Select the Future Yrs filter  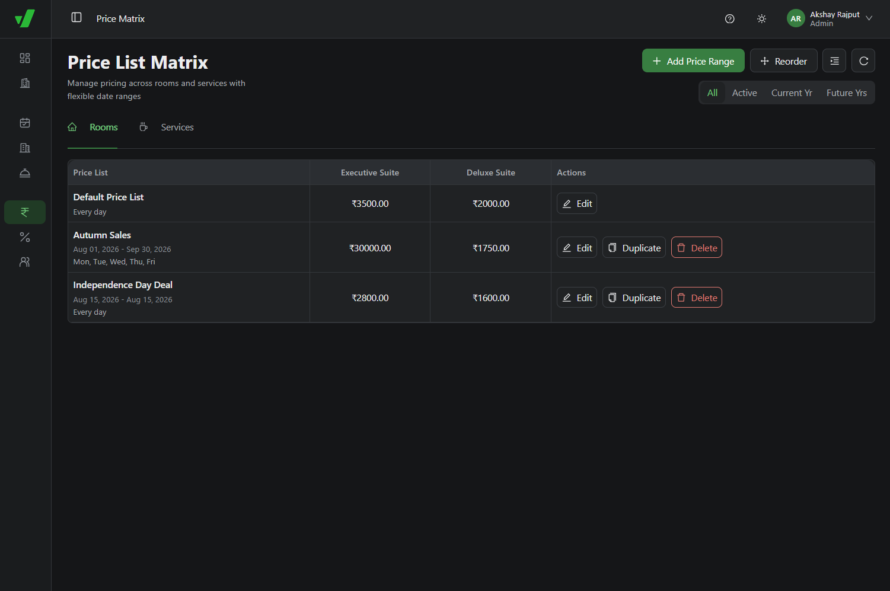click(847, 93)
